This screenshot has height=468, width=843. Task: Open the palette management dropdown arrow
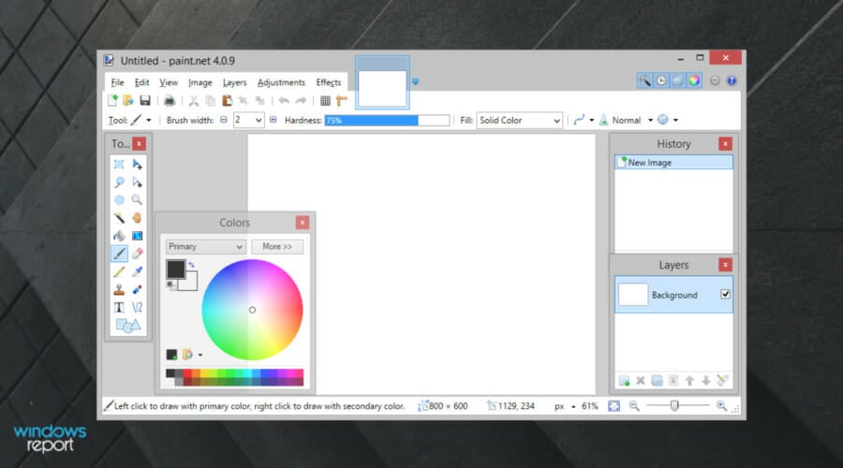pyautogui.click(x=200, y=355)
